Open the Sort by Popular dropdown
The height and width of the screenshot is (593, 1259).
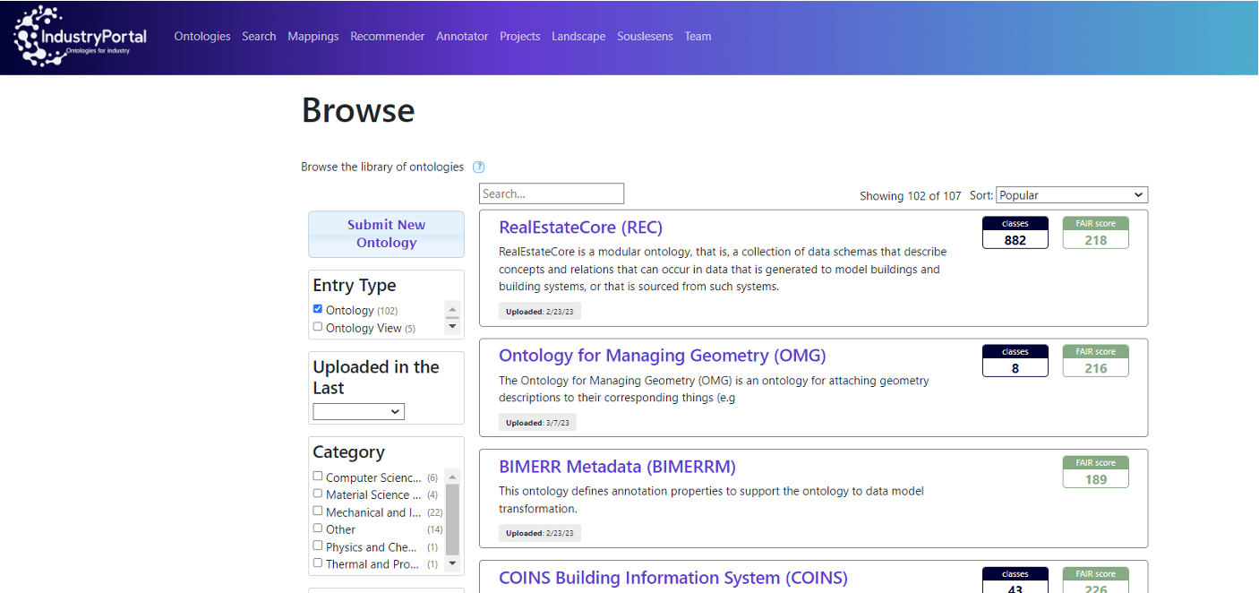pos(1071,195)
